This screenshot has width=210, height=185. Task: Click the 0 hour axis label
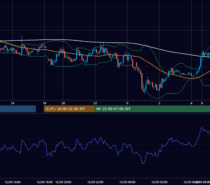click(x=127, y=103)
